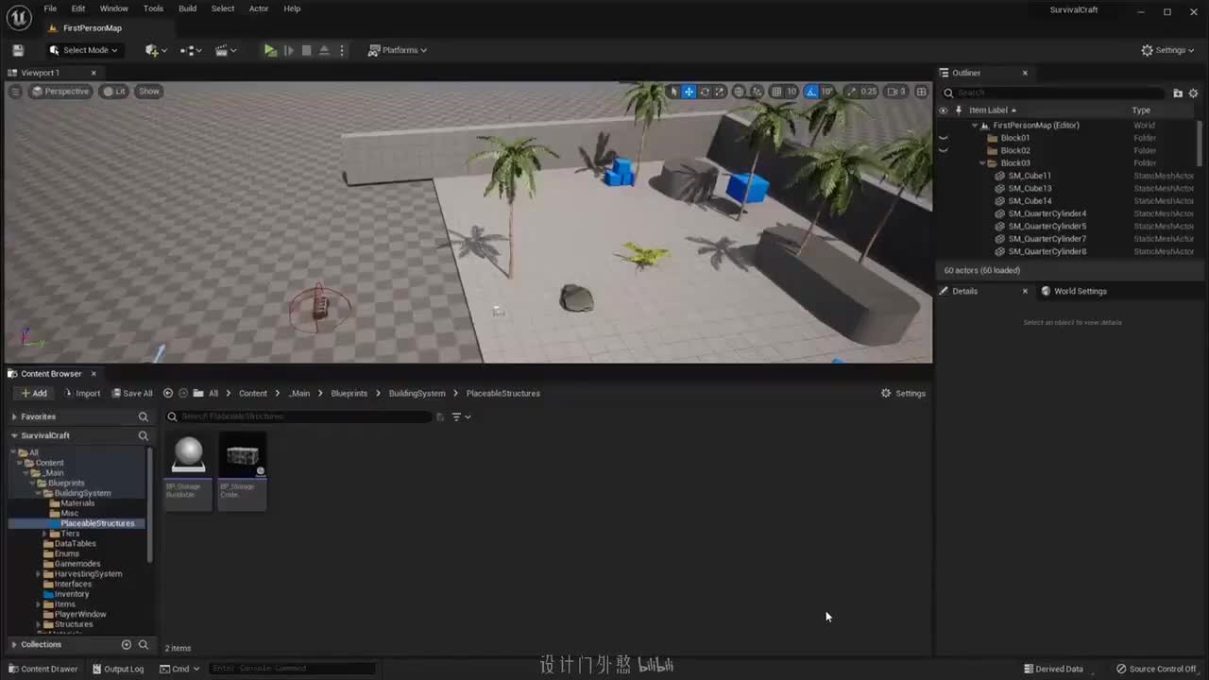The image size is (1209, 680).
Task: Open the Build menu
Action: [x=188, y=8]
